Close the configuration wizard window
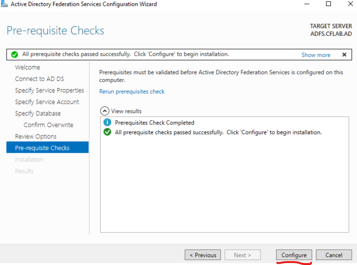Viewport: 357px width, 265px height. tap(350, 4)
